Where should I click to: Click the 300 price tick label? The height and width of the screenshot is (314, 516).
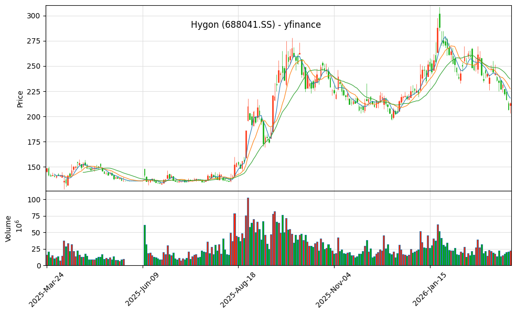34,16
